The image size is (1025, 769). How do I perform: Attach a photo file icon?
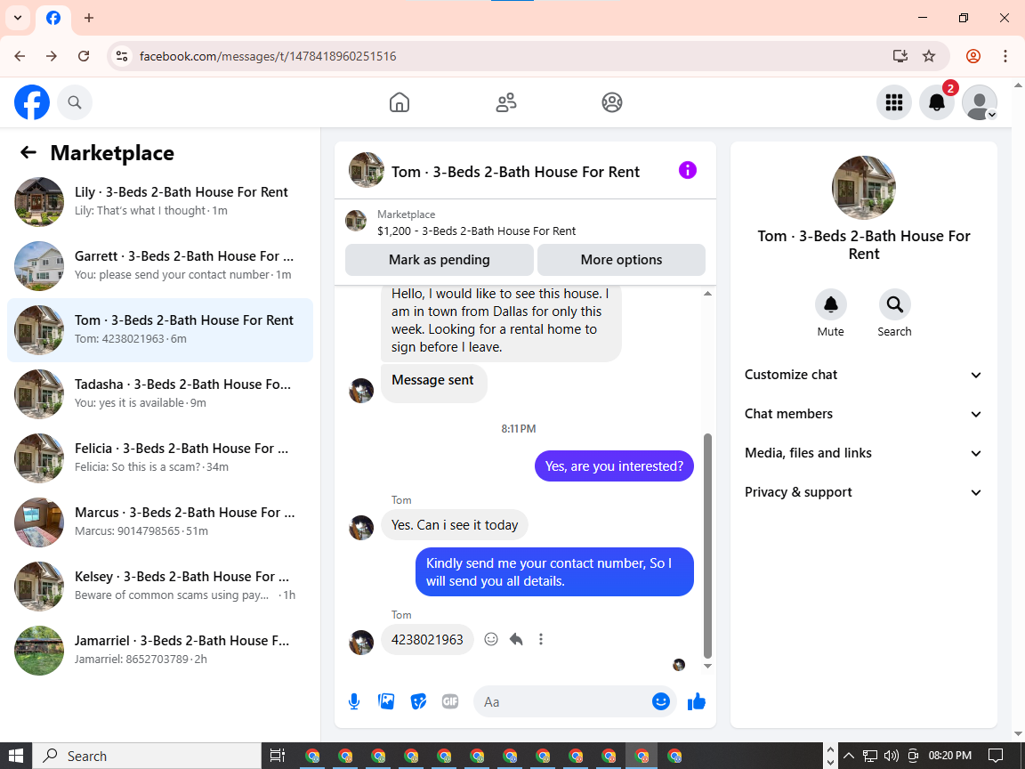386,701
